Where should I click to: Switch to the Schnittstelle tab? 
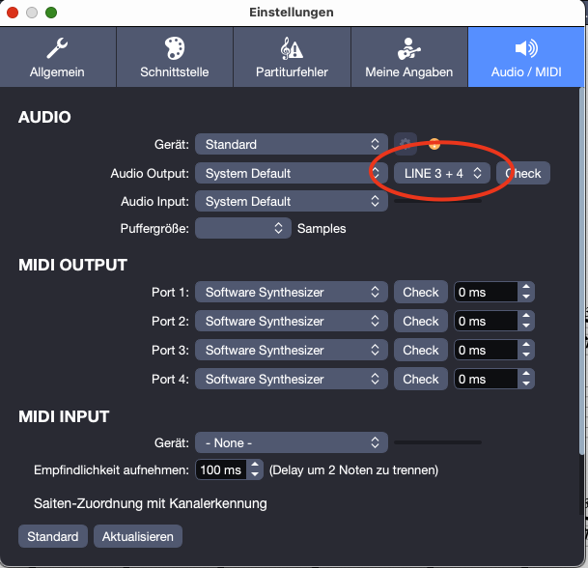coord(174,58)
